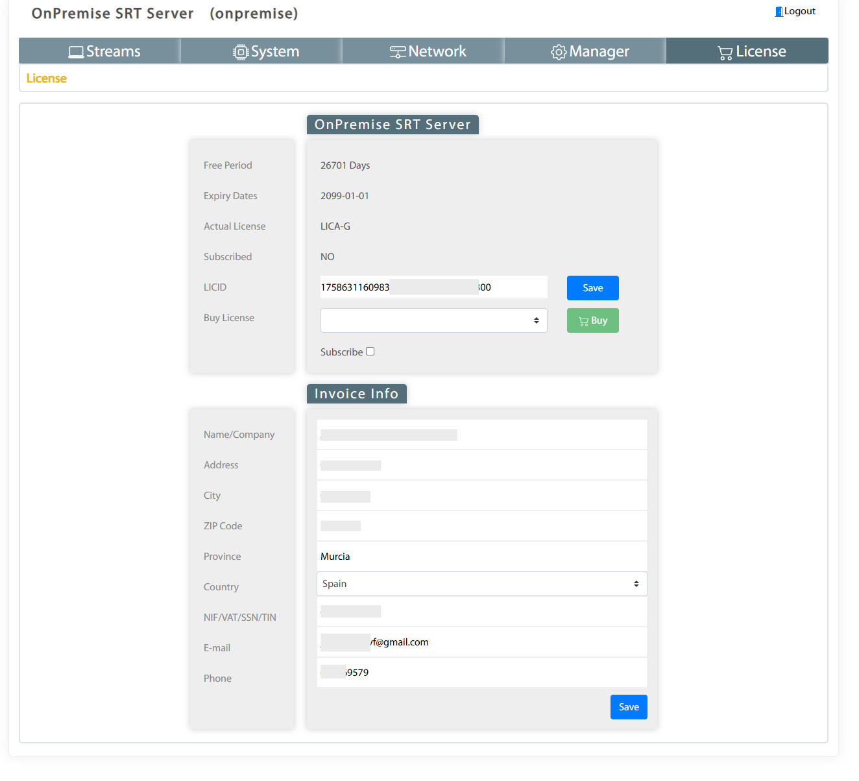Click the License shopping cart icon
Screen dimensions: 859x781
(x=725, y=51)
